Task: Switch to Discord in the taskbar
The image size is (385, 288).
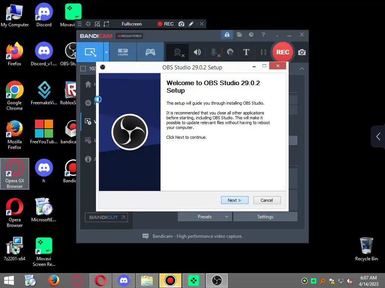Action: point(123,280)
